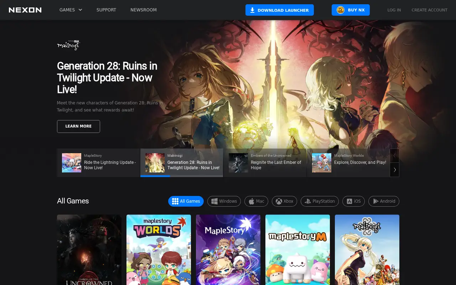Image resolution: width=456 pixels, height=285 pixels.
Task: Click the Nexon logo
Action: coord(25,10)
